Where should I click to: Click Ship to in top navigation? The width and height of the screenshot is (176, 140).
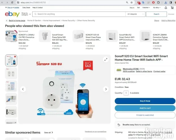[x=132, y=8]
